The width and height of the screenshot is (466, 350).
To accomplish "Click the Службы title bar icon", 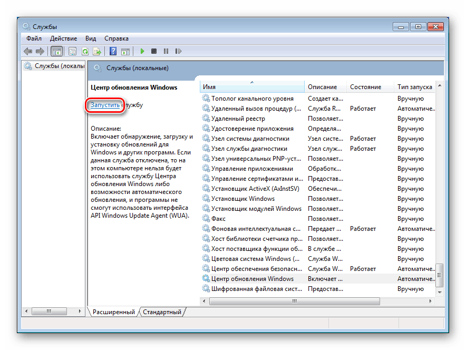I will [26, 26].
